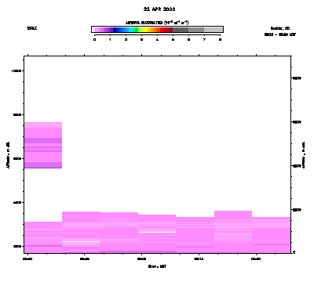314x282 pixels.
Task: Click the white gap in the fourth time column
Action: [x=157, y=232]
